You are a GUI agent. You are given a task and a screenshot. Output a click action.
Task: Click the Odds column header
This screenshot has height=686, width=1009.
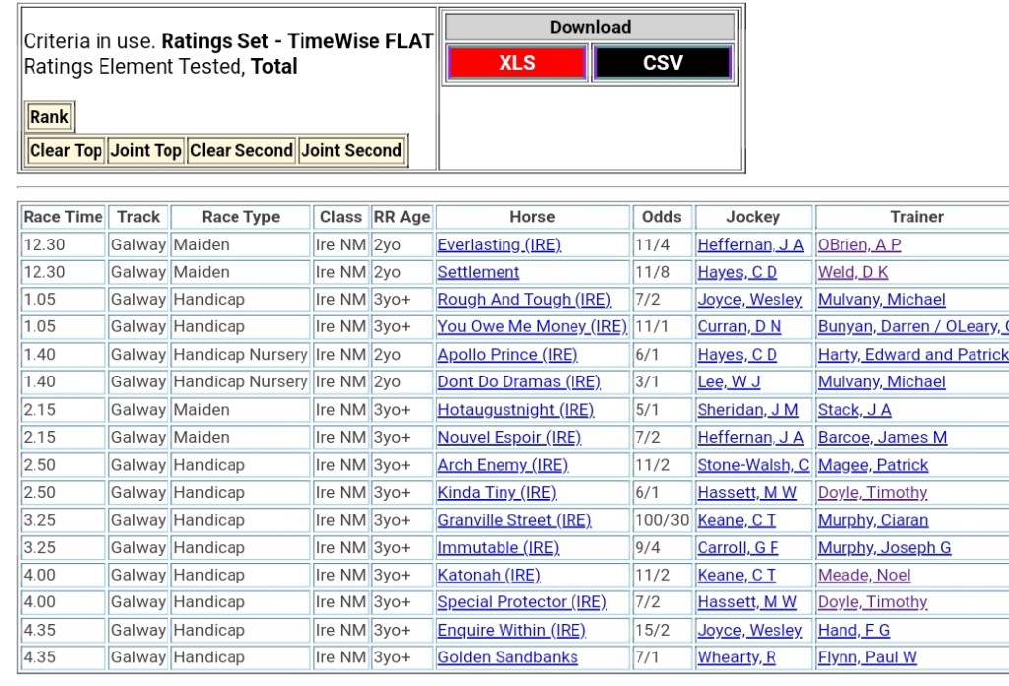pyautogui.click(x=661, y=217)
